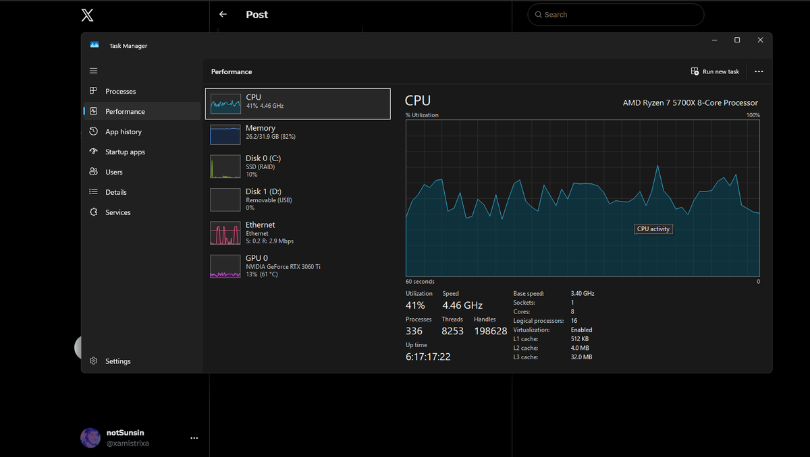Click the Startup apps gauge icon
This screenshot has height=457, width=810.
point(93,152)
